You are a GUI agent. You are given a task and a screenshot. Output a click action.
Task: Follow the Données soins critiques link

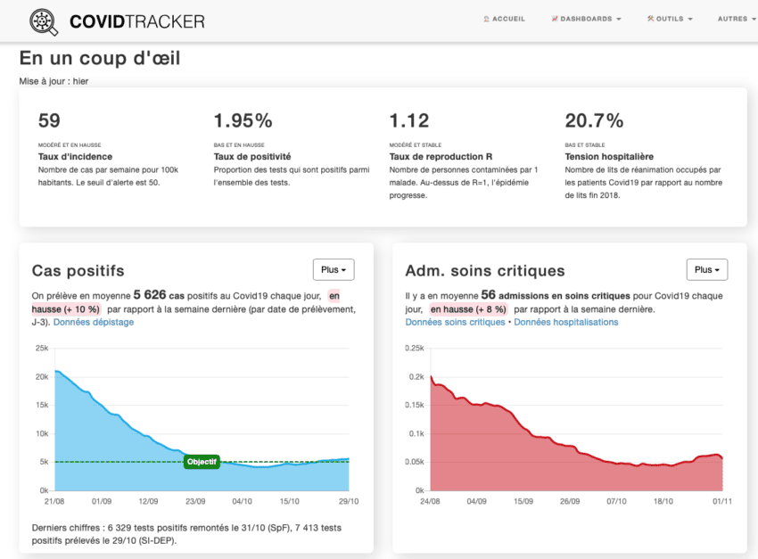455,322
